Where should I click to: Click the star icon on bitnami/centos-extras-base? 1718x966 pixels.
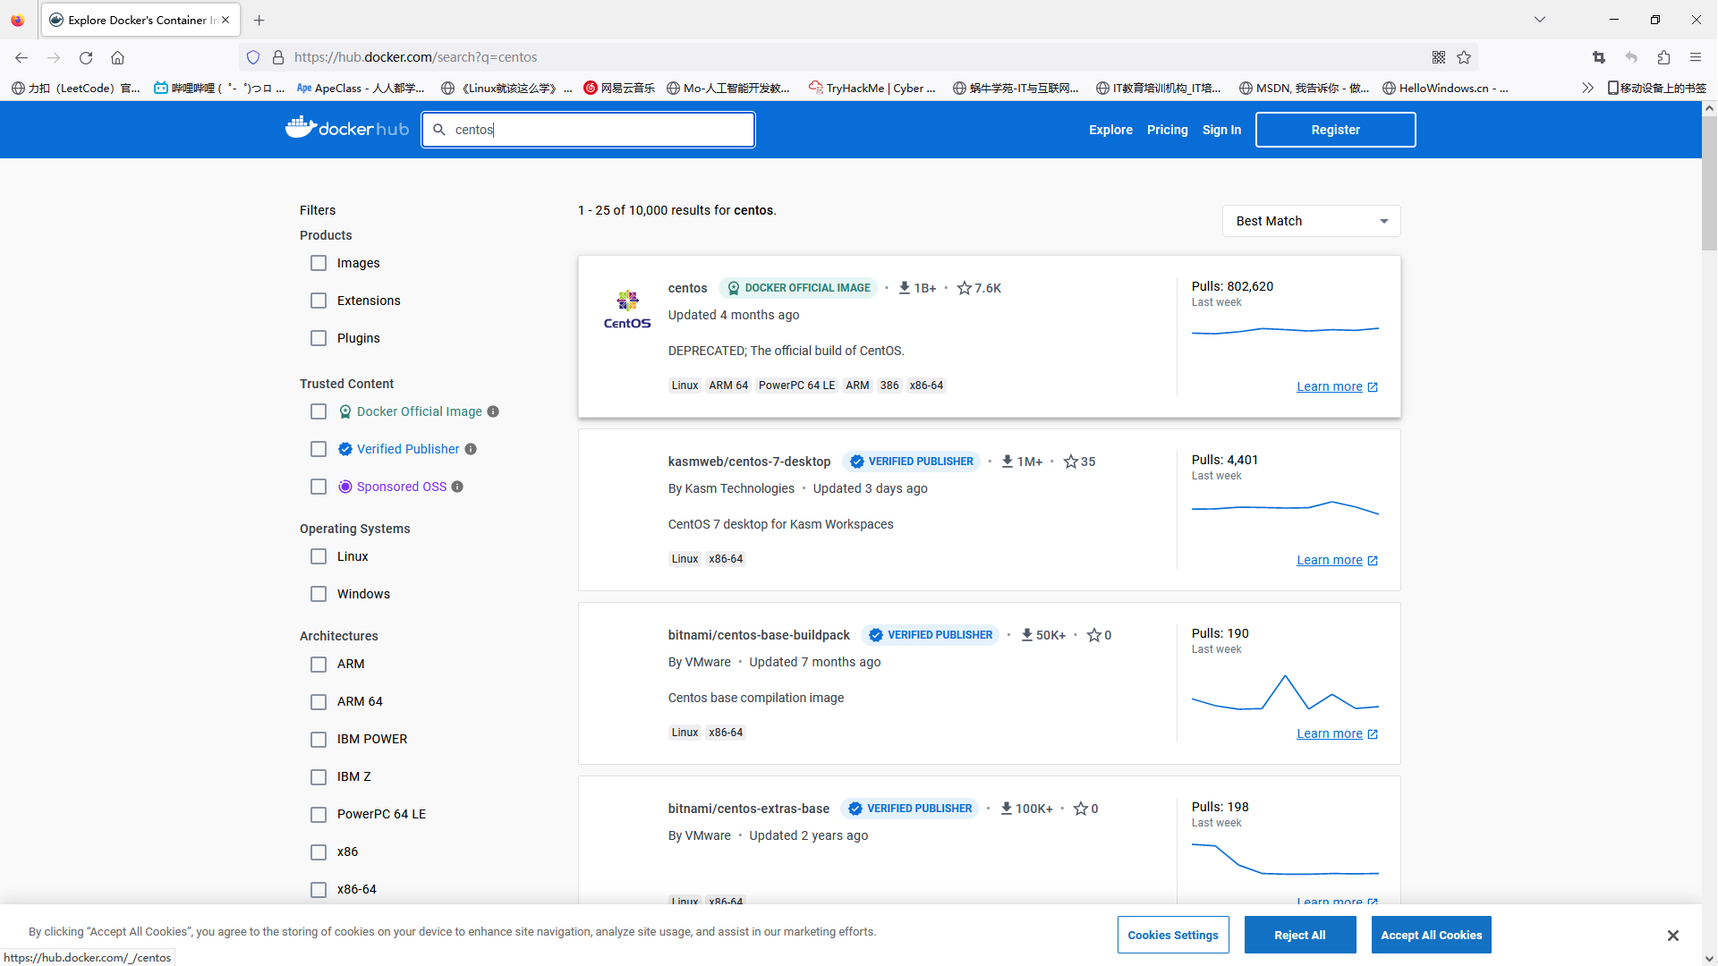click(1081, 809)
